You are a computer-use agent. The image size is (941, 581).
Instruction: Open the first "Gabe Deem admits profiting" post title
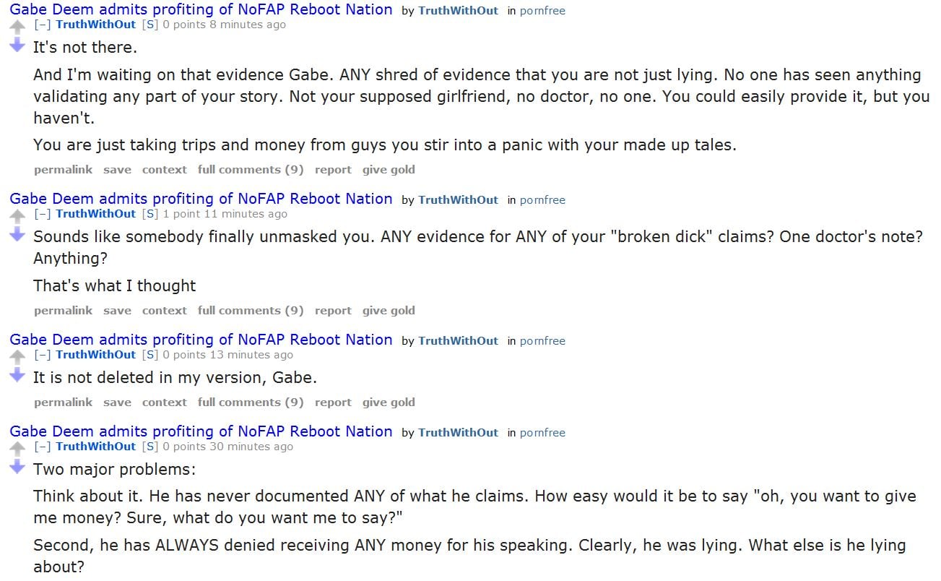201,10
